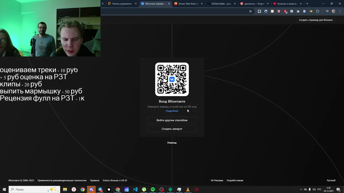Switch to the демпингш Яндекс tab
The width and height of the screenshot is (344, 193).
coord(254,4)
